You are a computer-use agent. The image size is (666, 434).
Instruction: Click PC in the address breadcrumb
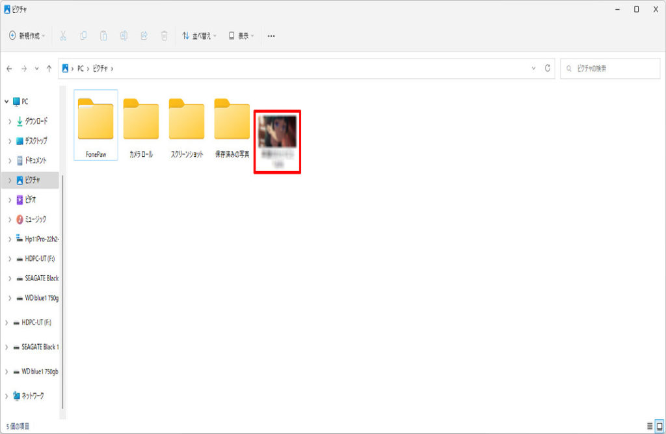tap(81, 68)
